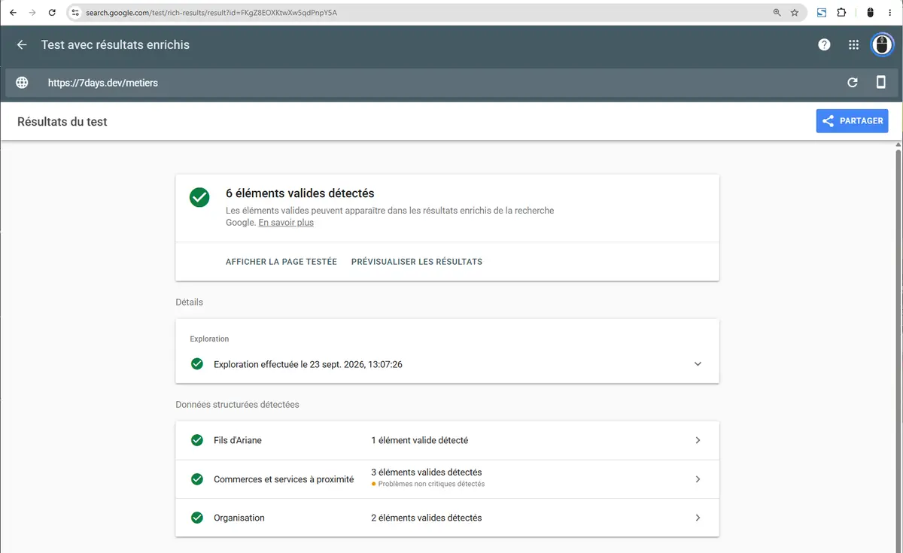Rerun the test with refresh icon
903x553 pixels.
click(x=853, y=83)
